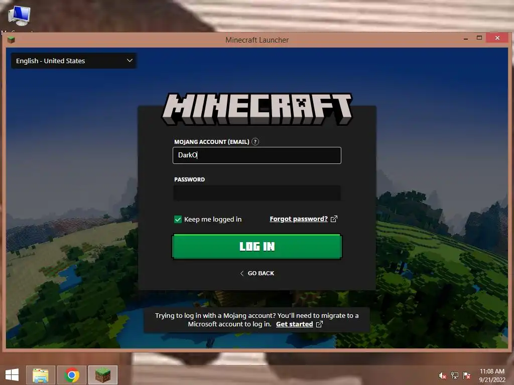Open the English - United States language dropdown
This screenshot has width=514, height=385.
point(74,61)
